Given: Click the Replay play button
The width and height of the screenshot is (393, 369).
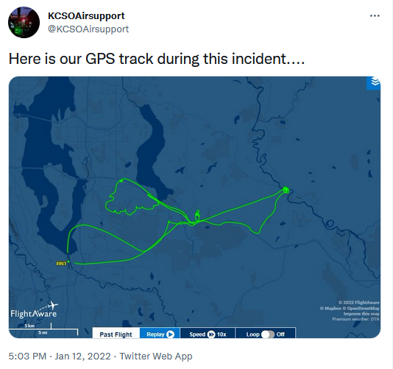Looking at the screenshot, I should click(x=170, y=334).
